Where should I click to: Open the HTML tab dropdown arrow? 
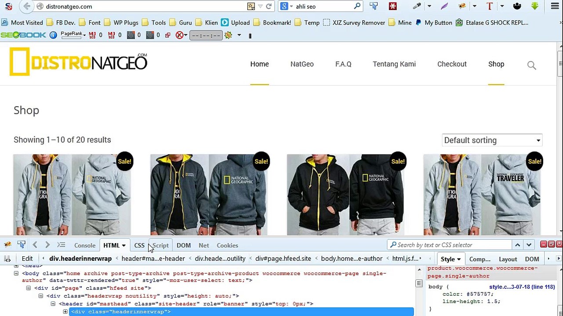[124, 245]
